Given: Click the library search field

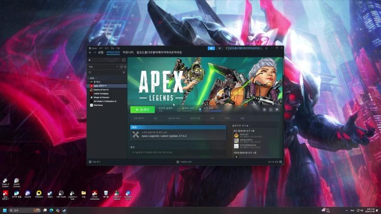Looking at the screenshot, I should coord(105,72).
